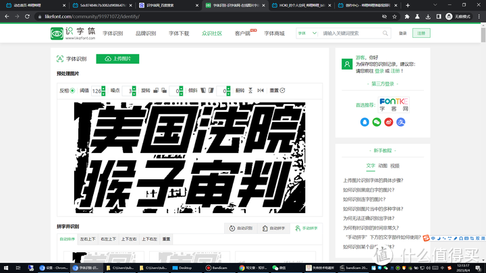Screen dimensions: 486x273
Task: Click the browser back arrow
Action: pos(7,16)
